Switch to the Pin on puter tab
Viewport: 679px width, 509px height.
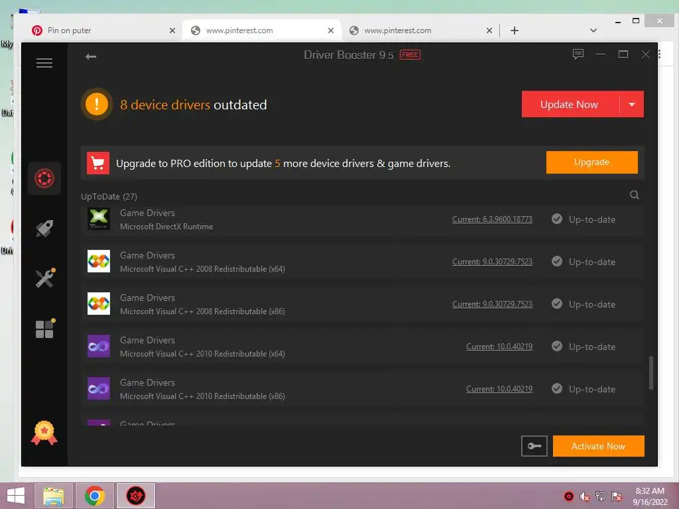click(103, 30)
